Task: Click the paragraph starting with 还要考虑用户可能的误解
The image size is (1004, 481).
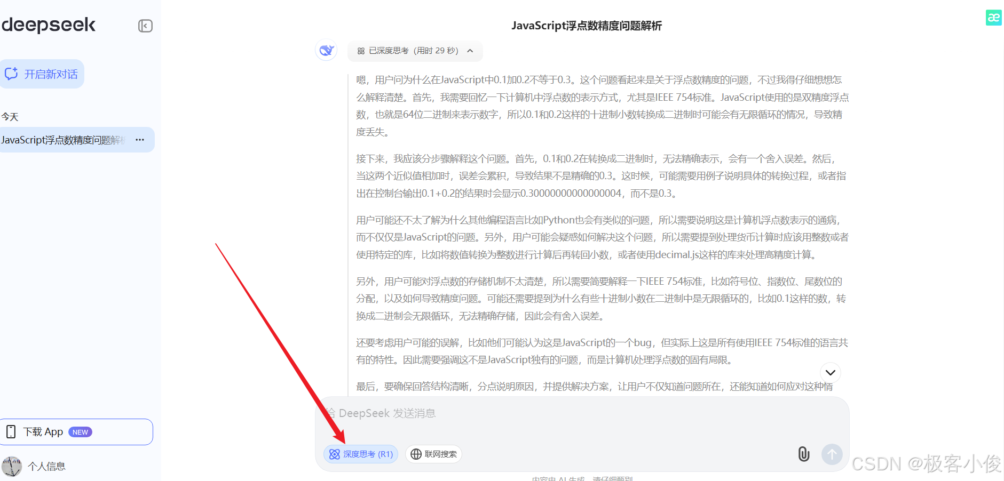Action: 602,351
